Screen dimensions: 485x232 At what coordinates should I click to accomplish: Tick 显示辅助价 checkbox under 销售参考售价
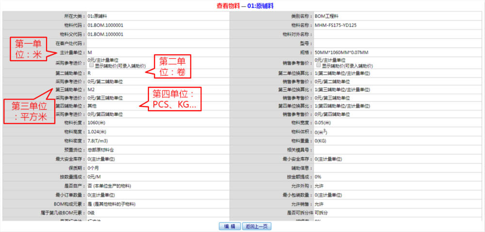tap(318, 65)
